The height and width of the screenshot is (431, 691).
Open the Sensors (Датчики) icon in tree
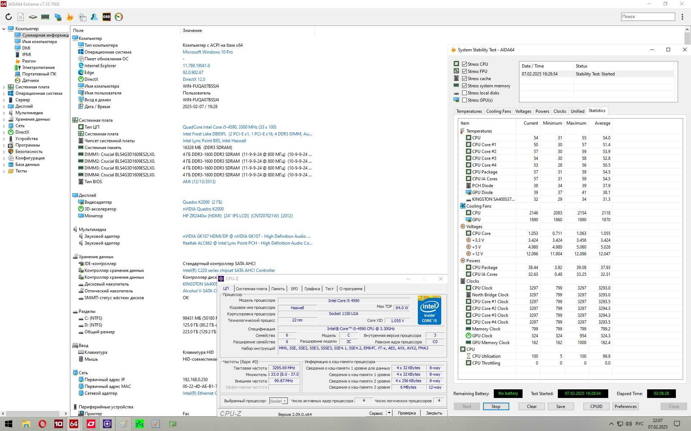(x=18, y=80)
